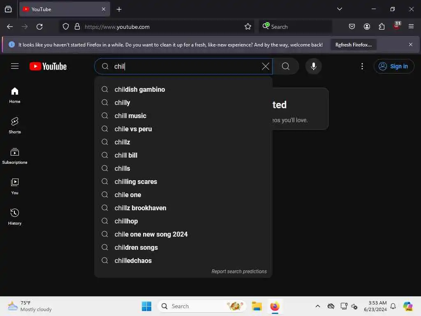The height and width of the screenshot is (316, 421).
Task: Open tracking protection shield icon
Action: (66, 27)
